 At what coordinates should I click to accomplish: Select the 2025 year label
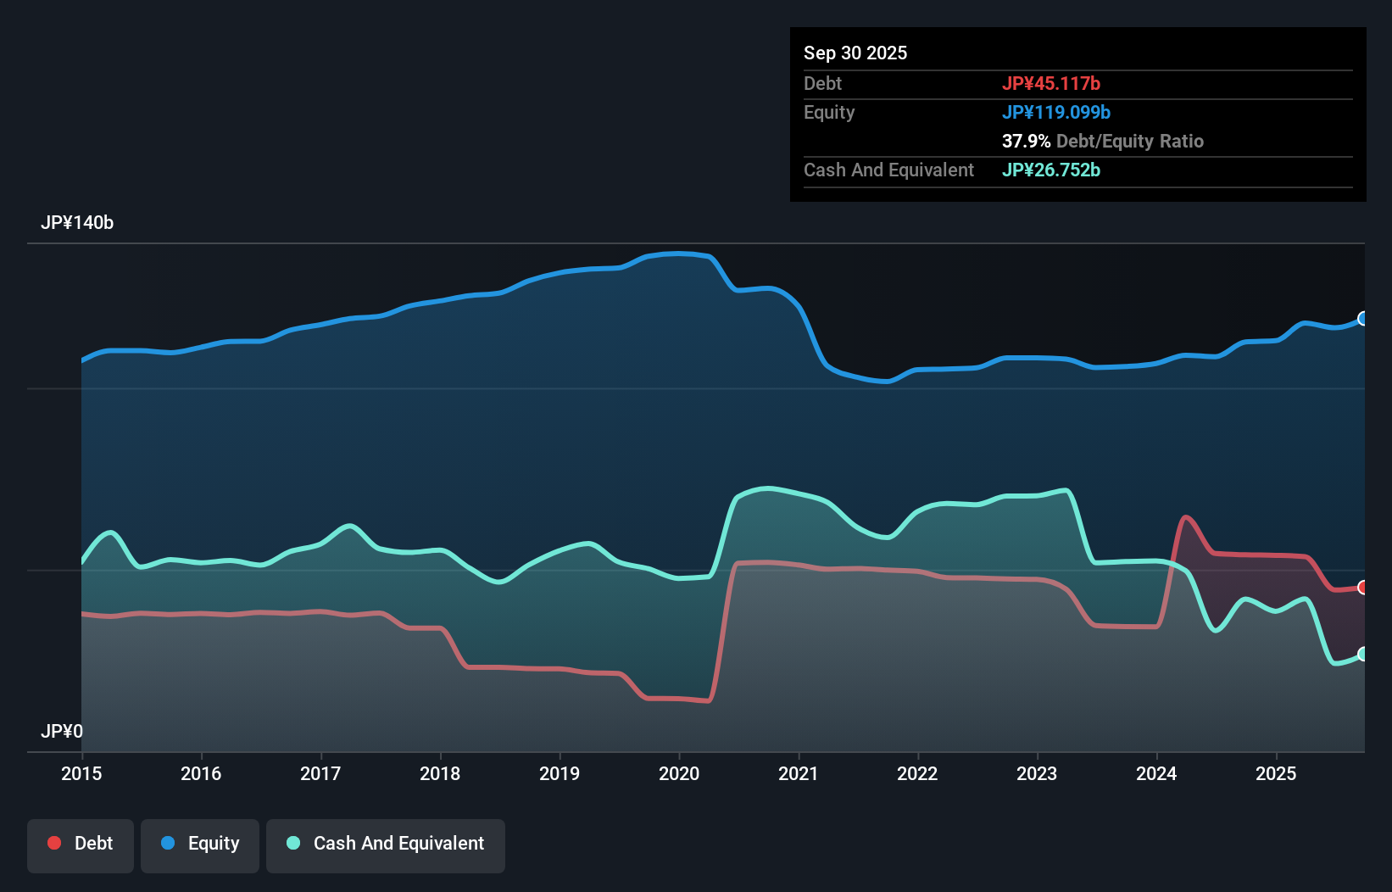coord(1277,773)
